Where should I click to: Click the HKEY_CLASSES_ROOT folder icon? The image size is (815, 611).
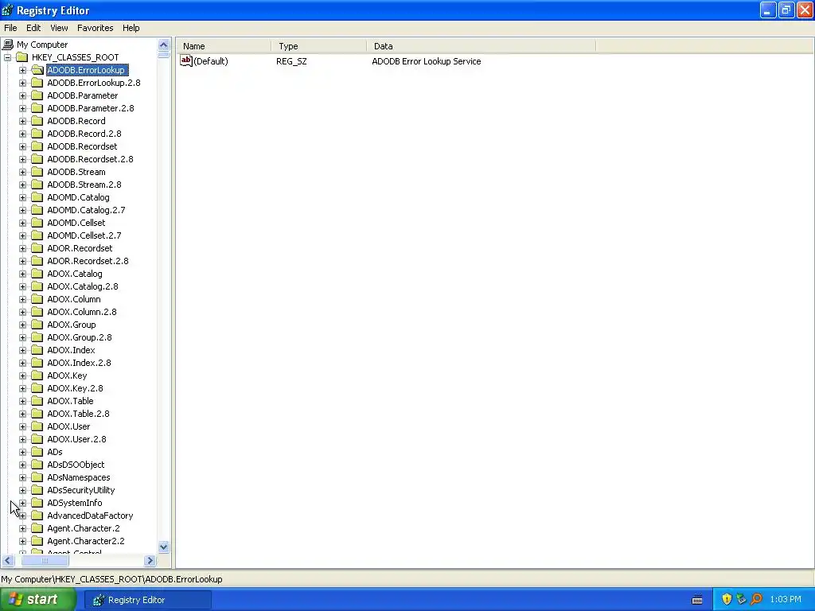coord(21,57)
